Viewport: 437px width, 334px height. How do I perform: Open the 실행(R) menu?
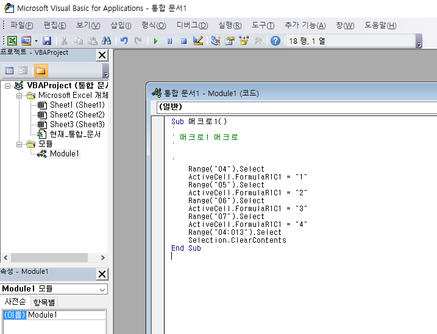[x=230, y=26]
